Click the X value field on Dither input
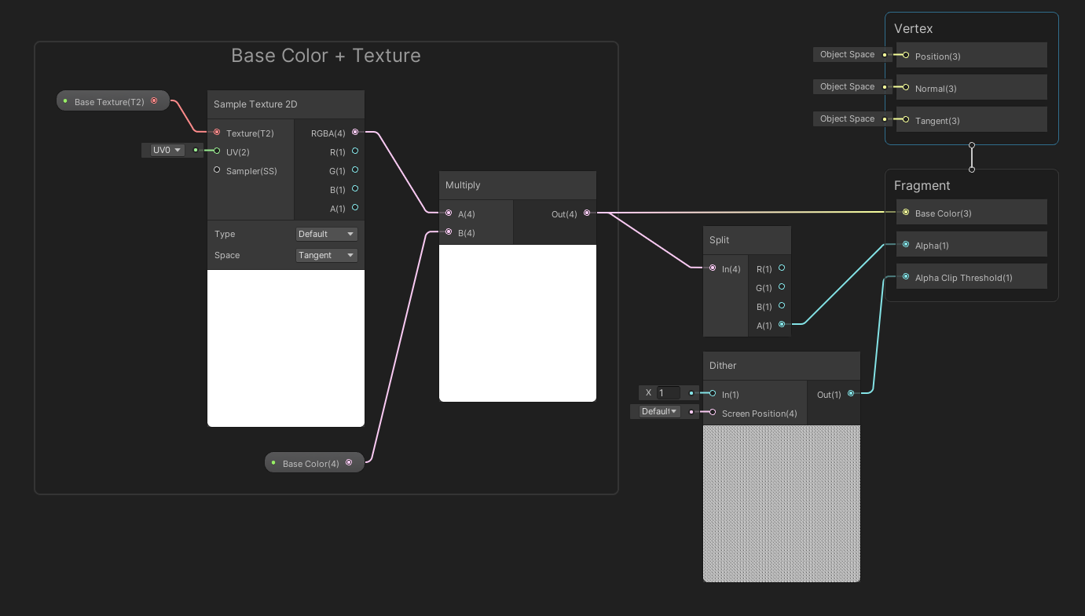This screenshot has height=616, width=1085. point(667,392)
